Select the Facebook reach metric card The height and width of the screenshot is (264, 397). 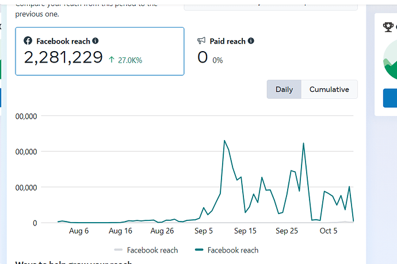pyautogui.click(x=100, y=51)
